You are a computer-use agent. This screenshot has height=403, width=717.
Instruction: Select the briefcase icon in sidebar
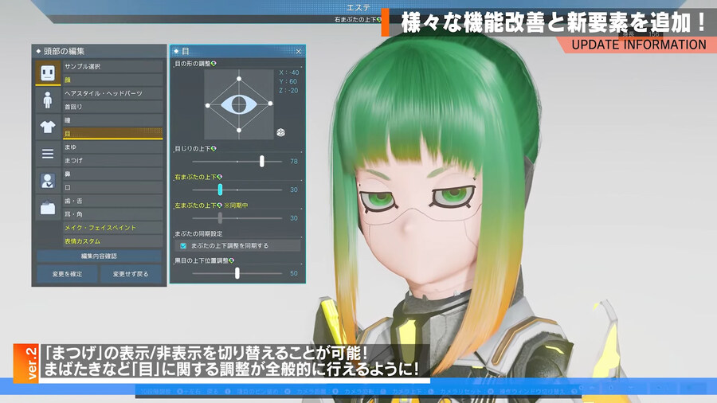point(47,208)
